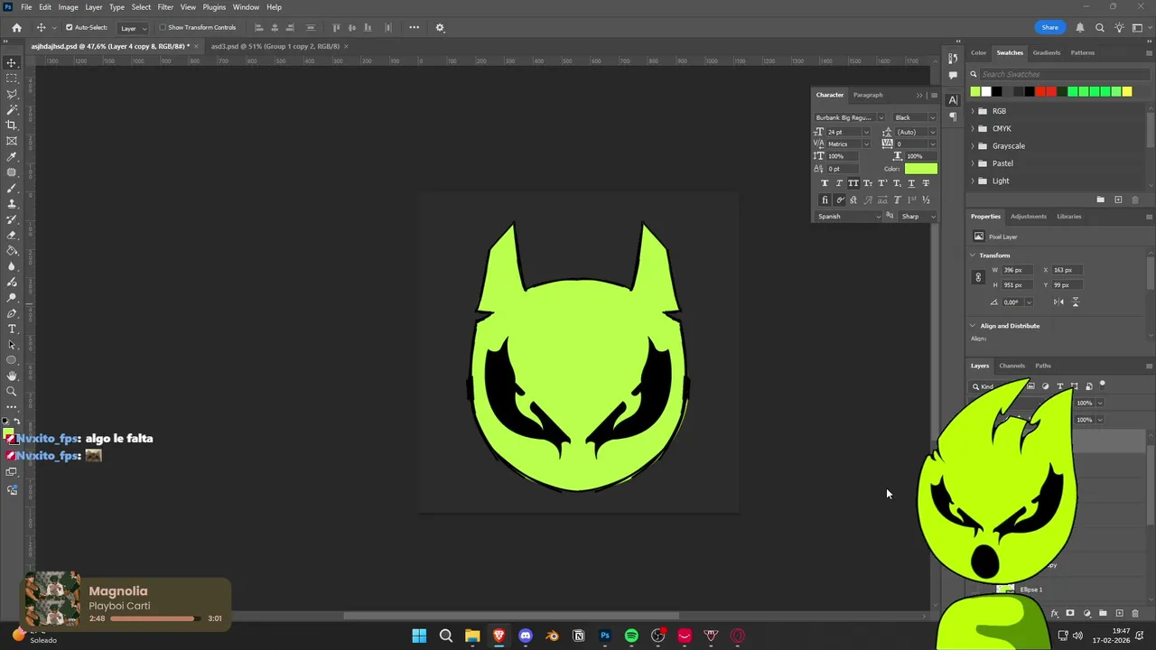Toggle Small Caps text style
The height and width of the screenshot is (650, 1156).
(868, 183)
